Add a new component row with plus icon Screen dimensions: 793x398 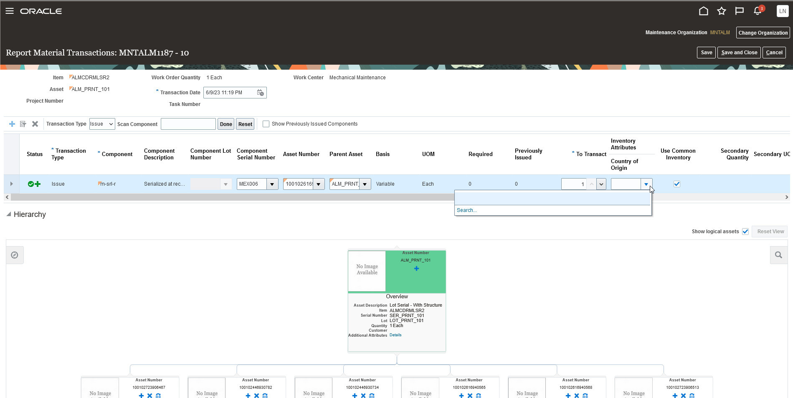tap(12, 124)
